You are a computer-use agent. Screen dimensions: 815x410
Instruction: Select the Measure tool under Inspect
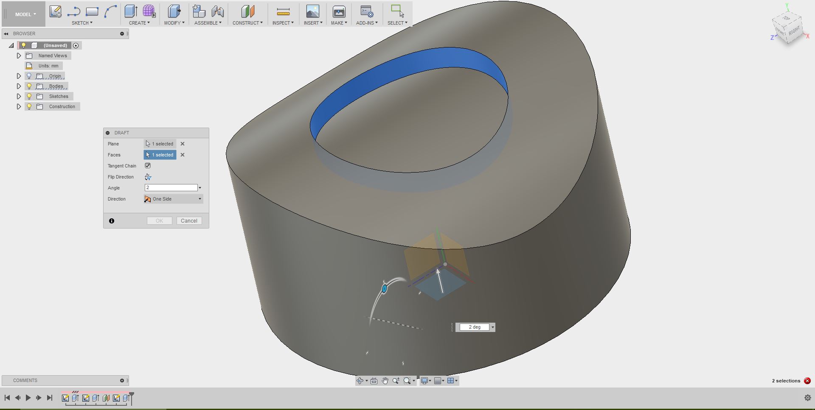[283, 11]
